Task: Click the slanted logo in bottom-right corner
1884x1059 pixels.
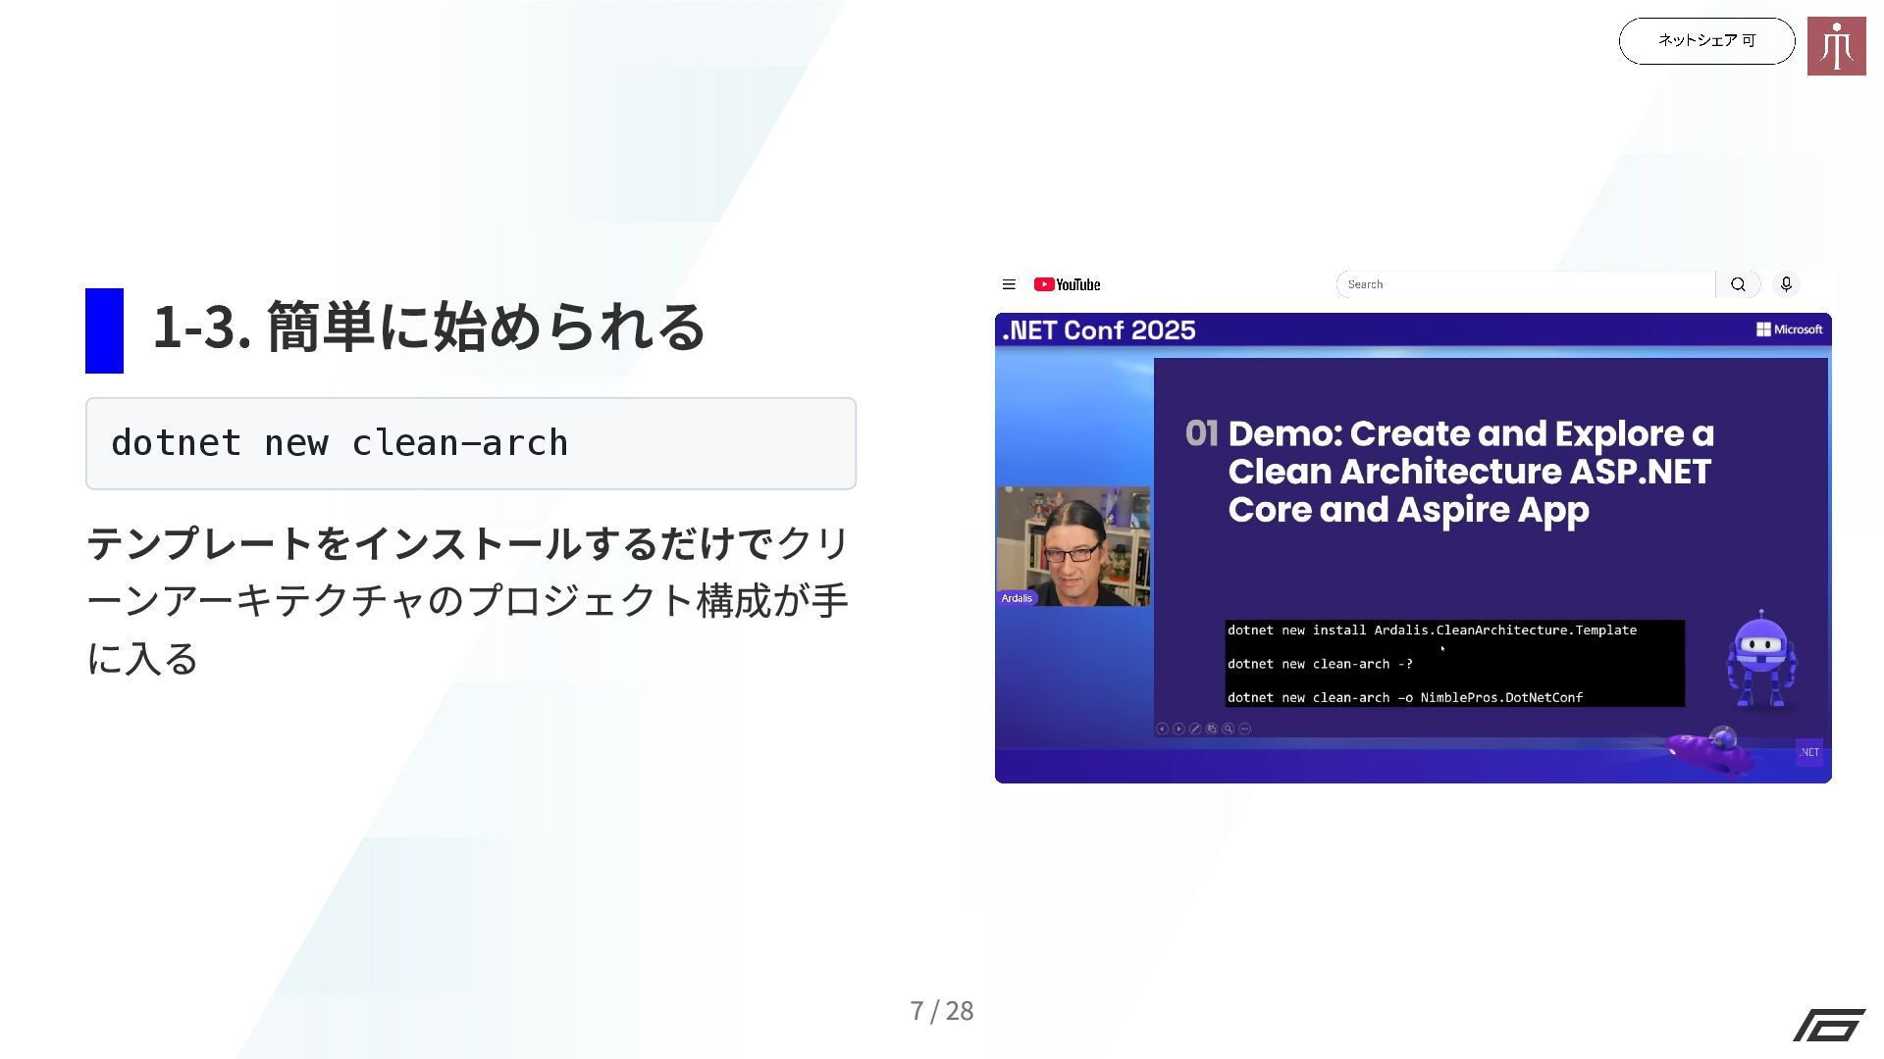Action: click(1829, 1025)
